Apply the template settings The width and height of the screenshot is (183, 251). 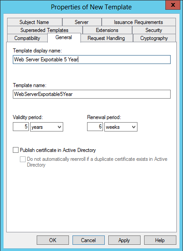pyautogui.click(x=124, y=240)
